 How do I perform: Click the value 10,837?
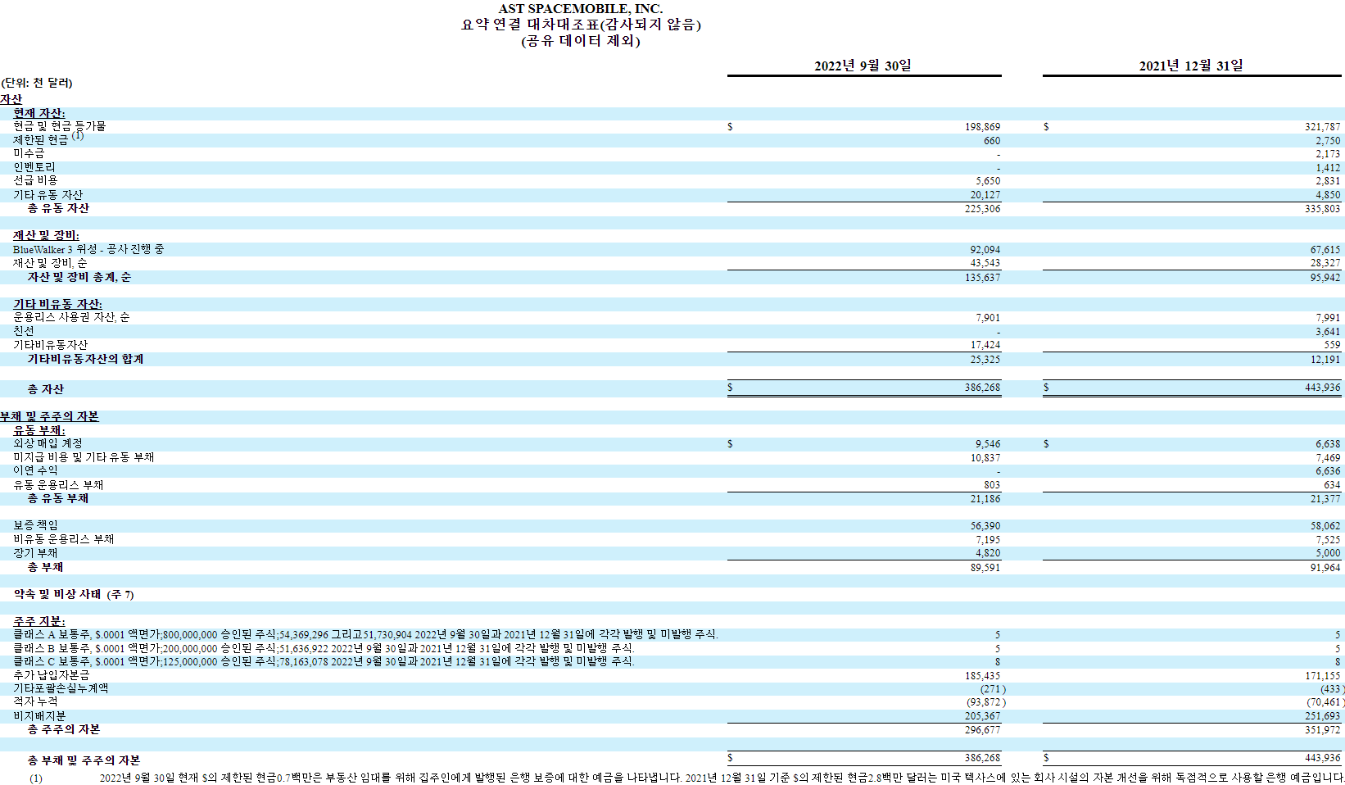985,458
